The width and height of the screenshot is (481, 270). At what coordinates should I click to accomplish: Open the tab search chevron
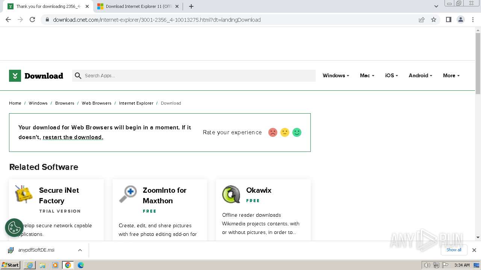(x=436, y=6)
